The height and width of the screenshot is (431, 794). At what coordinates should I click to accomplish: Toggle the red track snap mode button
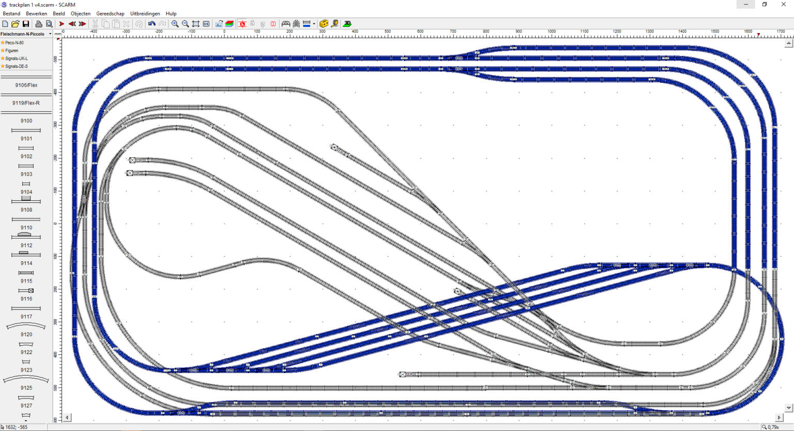[242, 24]
